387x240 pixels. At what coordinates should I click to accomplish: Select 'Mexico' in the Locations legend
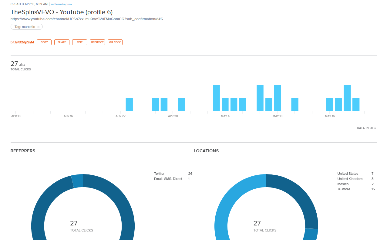[343, 184]
